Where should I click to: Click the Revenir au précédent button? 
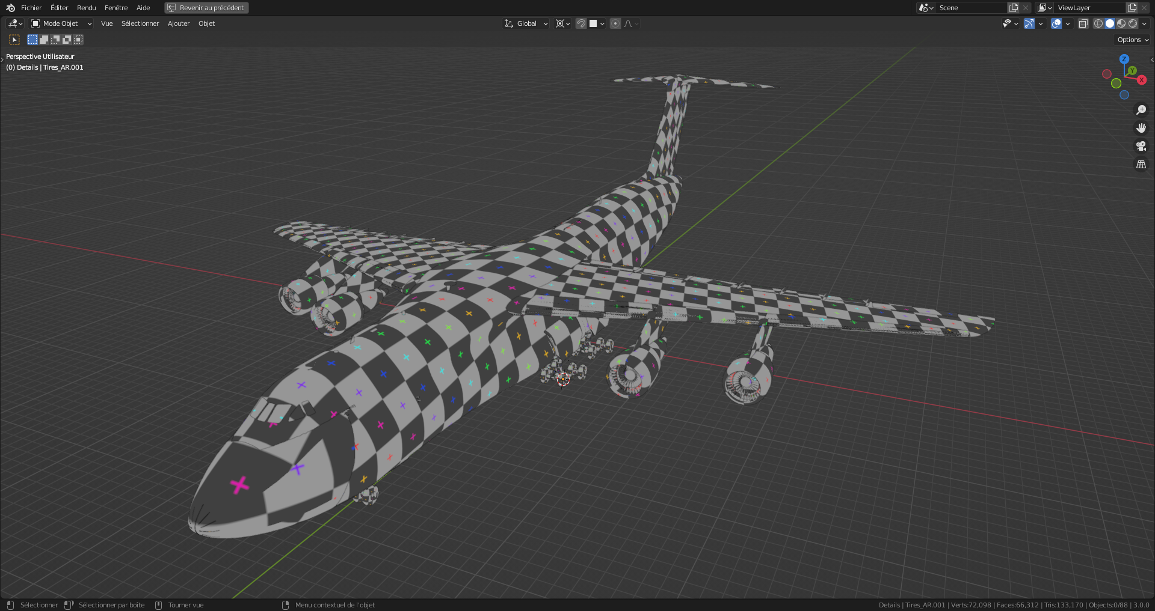coord(206,8)
